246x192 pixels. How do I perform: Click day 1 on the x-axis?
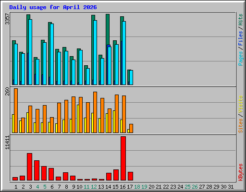(16, 187)
